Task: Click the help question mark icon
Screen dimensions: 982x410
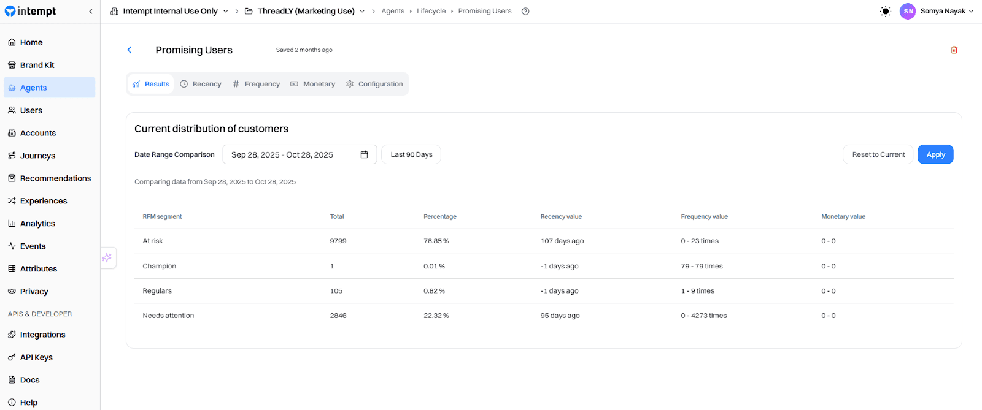Action: (525, 11)
